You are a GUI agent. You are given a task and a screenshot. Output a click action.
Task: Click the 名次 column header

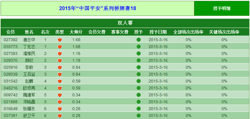(45, 32)
